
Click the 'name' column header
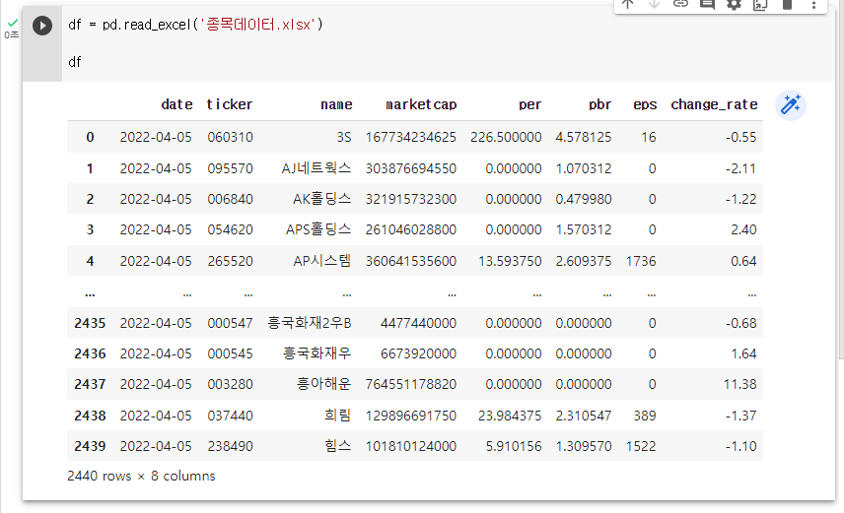point(336,104)
